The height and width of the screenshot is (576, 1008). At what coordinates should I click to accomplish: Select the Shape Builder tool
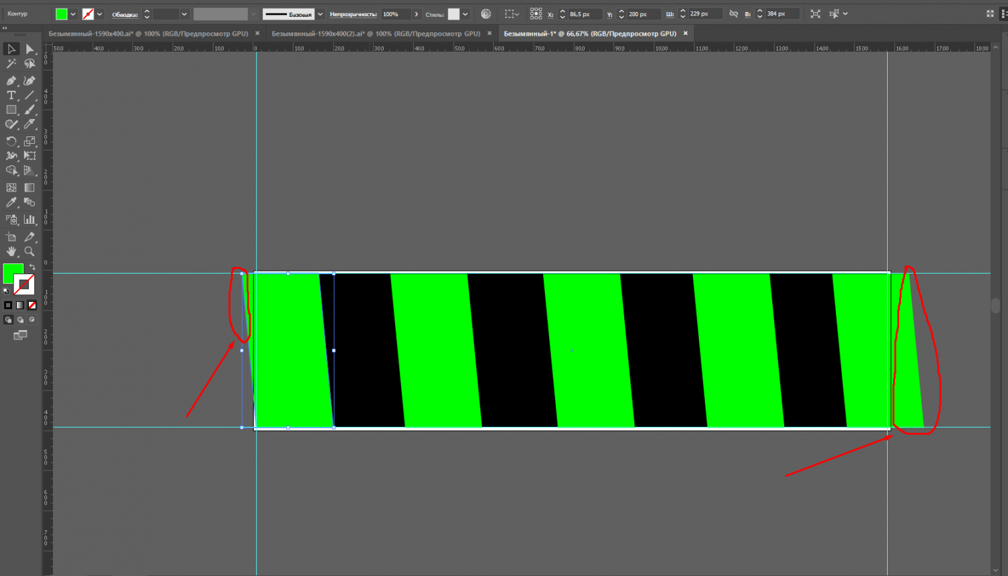(11, 171)
